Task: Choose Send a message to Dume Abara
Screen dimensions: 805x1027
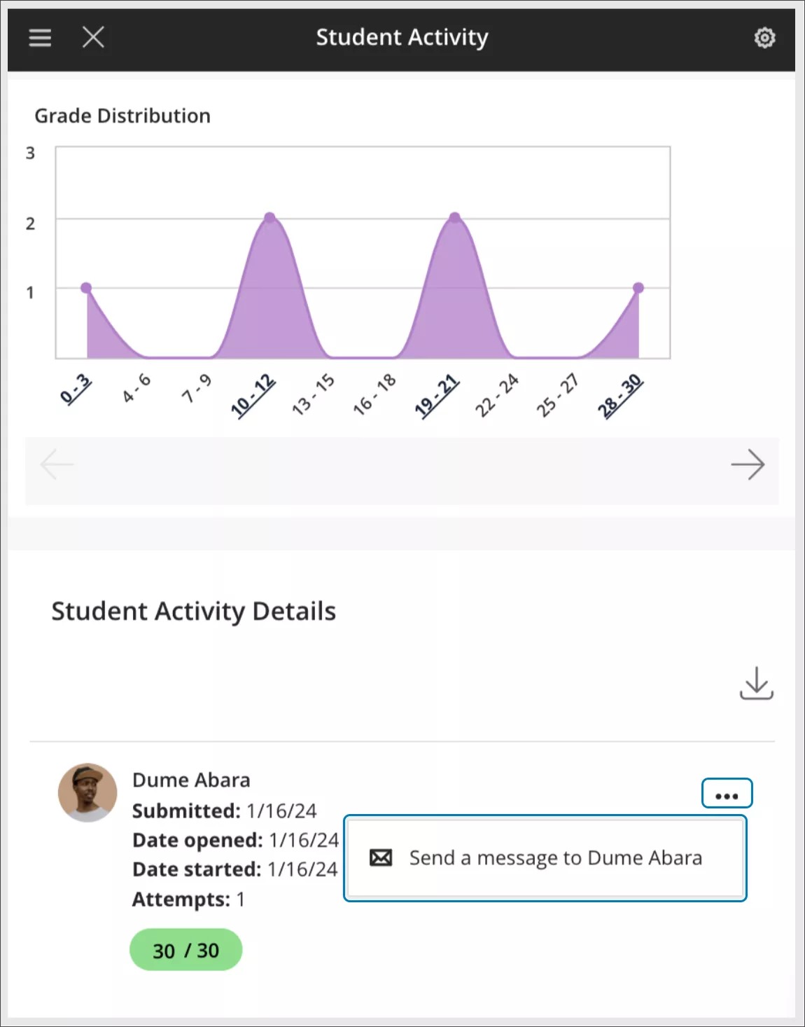Action: click(x=556, y=857)
